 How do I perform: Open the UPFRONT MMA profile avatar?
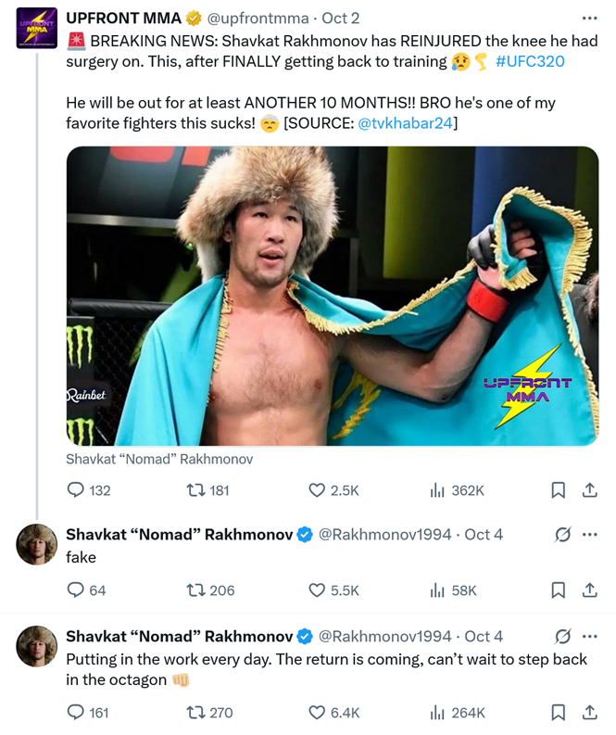(x=37, y=29)
